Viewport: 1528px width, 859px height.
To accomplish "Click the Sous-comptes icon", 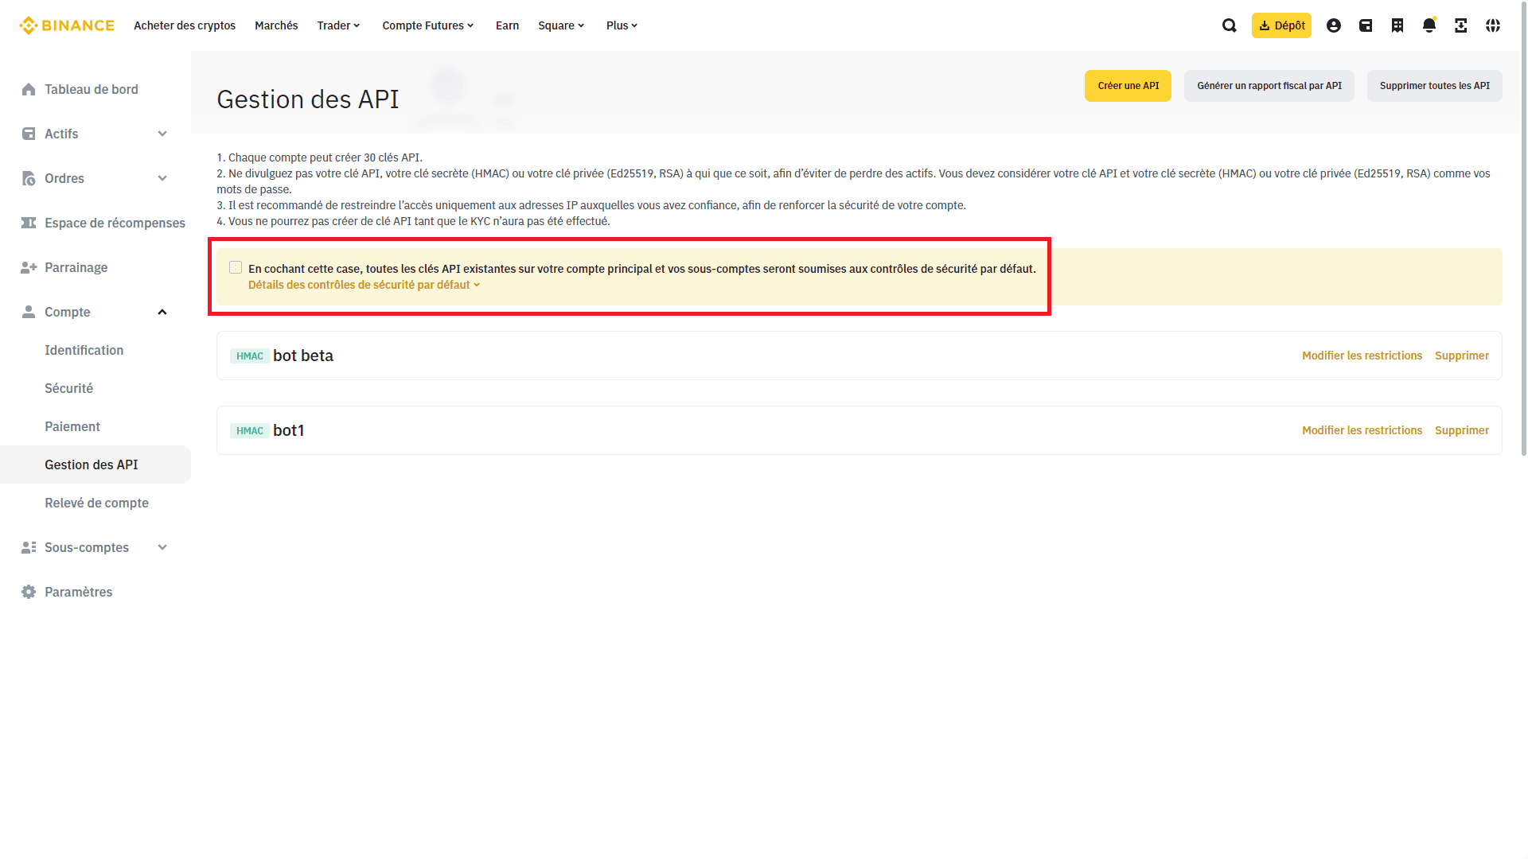I will click(29, 547).
